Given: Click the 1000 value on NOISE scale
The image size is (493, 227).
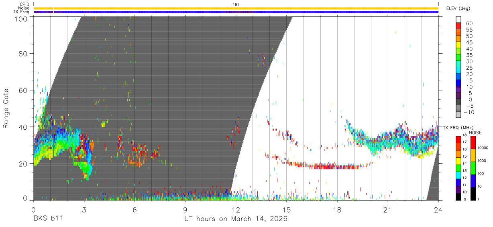Looking at the screenshot, I should (482, 161).
